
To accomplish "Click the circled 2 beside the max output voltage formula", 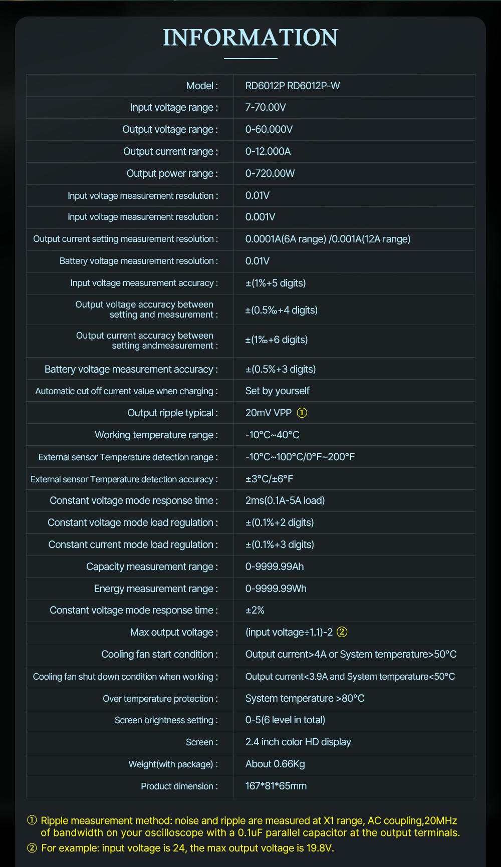I will point(342,632).
